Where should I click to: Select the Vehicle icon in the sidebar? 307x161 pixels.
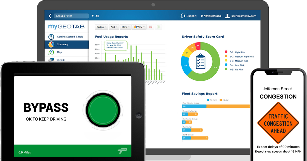click(x=51, y=60)
